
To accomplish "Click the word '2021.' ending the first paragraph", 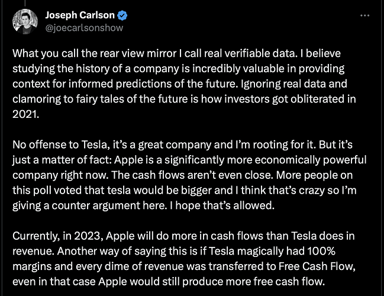I will (x=25, y=114).
